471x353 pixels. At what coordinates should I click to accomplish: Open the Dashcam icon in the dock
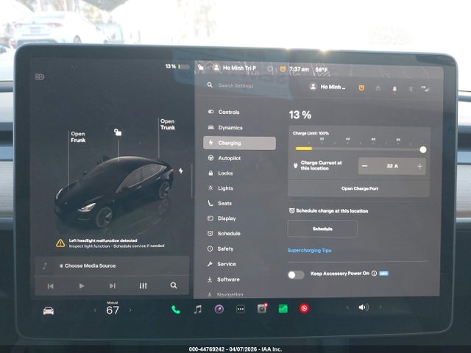point(262,308)
